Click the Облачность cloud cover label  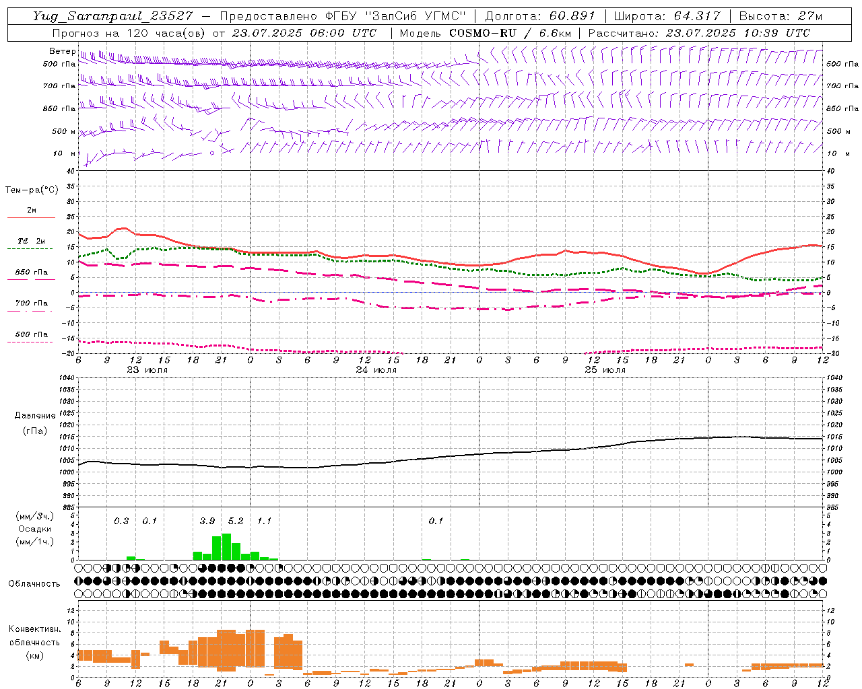click(34, 584)
